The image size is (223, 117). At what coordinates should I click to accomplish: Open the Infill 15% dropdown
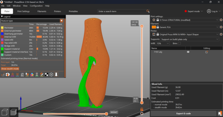tap(163, 43)
